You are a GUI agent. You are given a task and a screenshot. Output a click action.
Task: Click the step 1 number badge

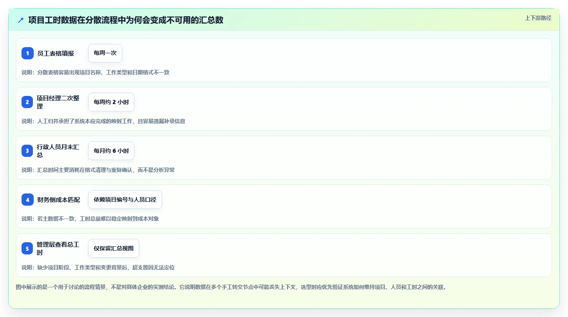pos(28,53)
